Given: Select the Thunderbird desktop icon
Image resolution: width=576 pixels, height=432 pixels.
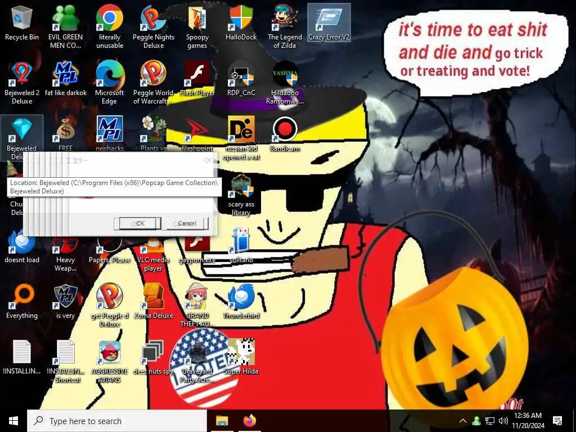Looking at the screenshot, I should click(x=241, y=302).
